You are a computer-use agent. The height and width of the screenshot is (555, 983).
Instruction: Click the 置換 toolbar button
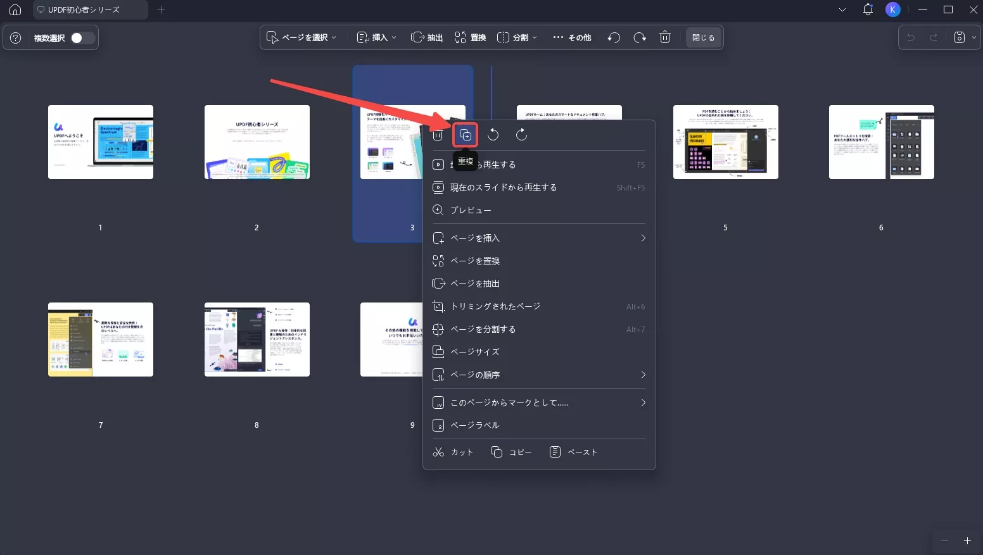(x=471, y=38)
